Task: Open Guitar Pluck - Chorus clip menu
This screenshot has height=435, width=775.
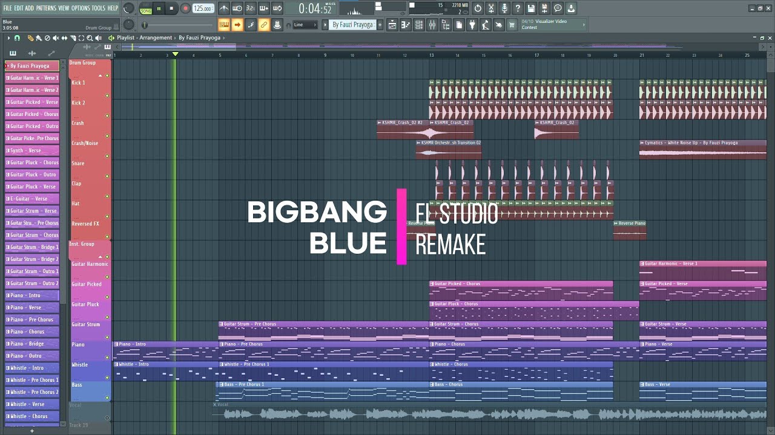Action: click(x=432, y=304)
